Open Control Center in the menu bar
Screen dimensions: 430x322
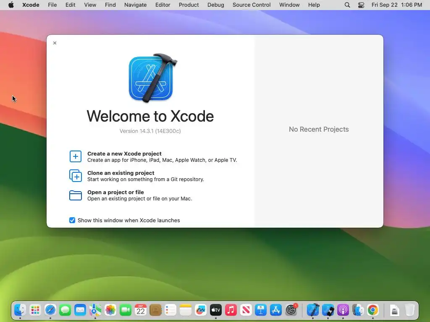(361, 5)
